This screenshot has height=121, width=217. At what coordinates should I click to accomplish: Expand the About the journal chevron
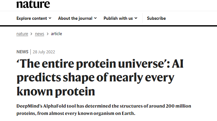tap(95, 18)
